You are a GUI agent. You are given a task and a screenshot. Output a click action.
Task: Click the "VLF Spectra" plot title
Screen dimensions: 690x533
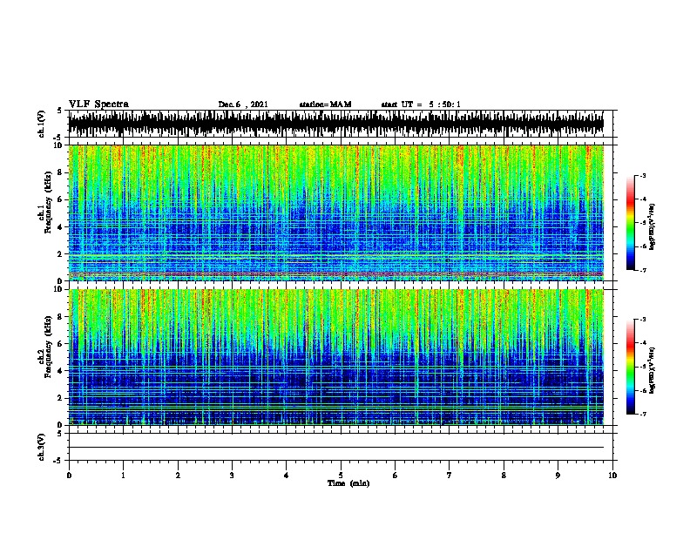[98, 105]
